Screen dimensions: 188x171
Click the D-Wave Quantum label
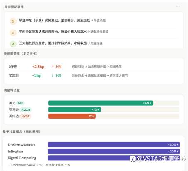coord(22,145)
